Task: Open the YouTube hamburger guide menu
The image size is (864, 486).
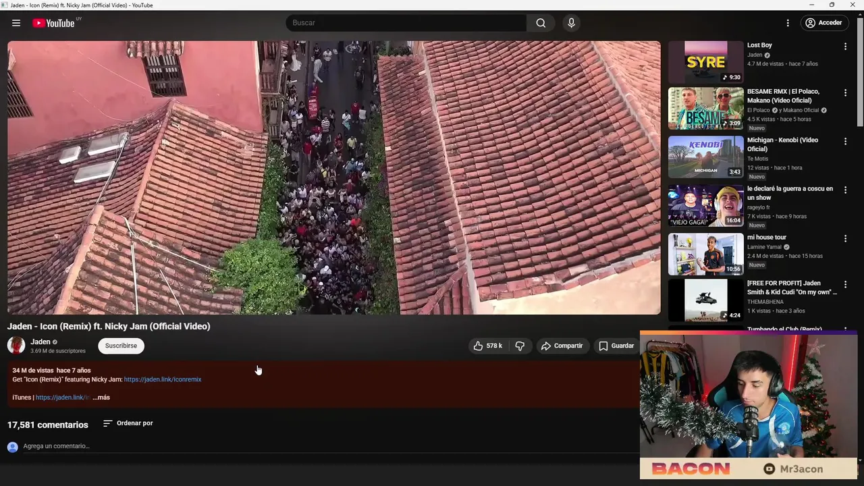Action: tap(16, 23)
